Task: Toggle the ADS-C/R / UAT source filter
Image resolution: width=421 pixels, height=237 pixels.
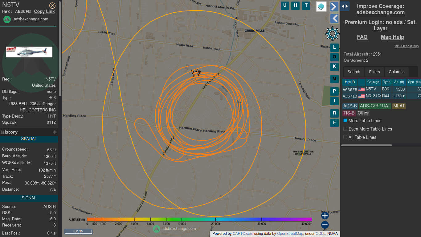Action: [x=375, y=106]
